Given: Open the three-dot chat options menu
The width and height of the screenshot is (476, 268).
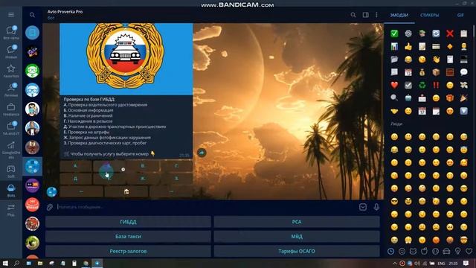Looking at the screenshot, I should (x=376, y=15).
